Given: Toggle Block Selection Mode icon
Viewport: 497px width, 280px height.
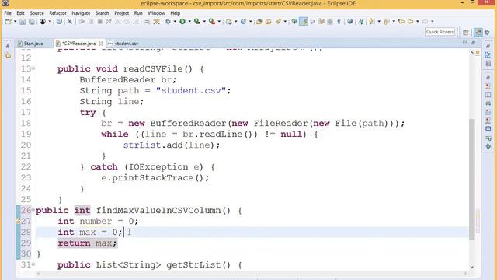Looking at the screenshot, I should click(x=330, y=21).
